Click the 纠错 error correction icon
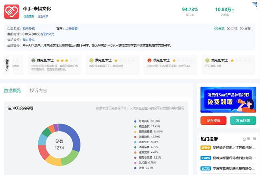Viewport: 260px width, 175px height. tap(229, 29)
